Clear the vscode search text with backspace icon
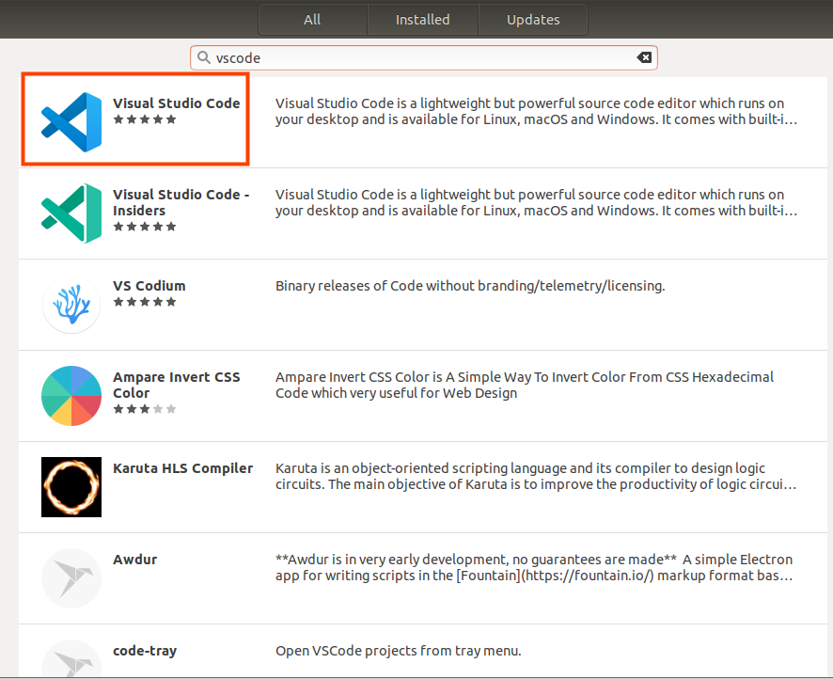Viewport: 833px width, 679px height. pyautogui.click(x=644, y=57)
